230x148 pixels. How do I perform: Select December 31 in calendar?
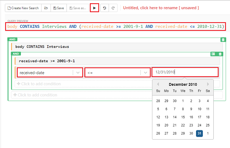(x=199, y=134)
